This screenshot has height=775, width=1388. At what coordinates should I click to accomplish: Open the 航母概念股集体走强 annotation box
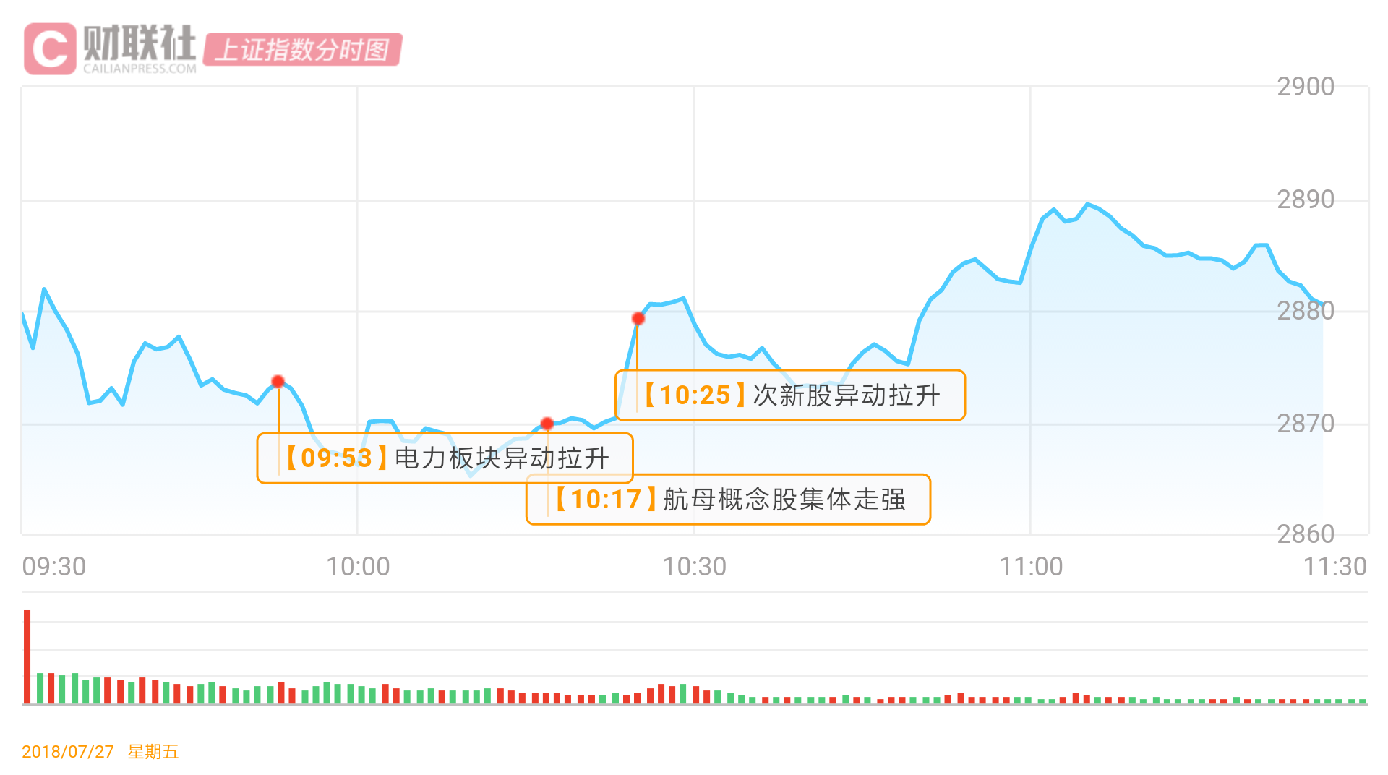click(729, 500)
